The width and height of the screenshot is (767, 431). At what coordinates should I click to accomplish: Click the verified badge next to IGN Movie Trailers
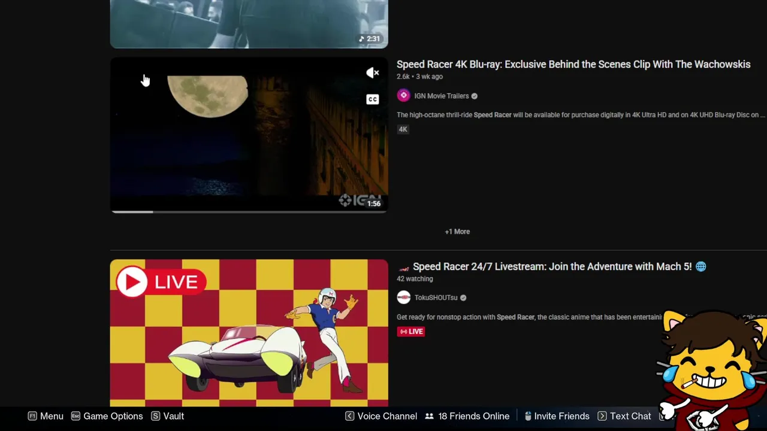(x=475, y=96)
